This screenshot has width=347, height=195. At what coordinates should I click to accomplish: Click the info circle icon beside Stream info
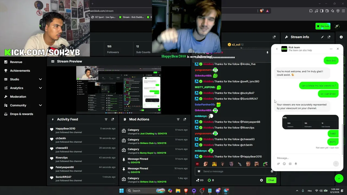(341, 37)
